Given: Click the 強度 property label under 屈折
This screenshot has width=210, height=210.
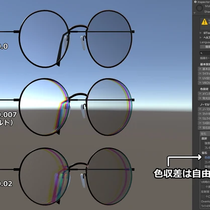Looking at the screenshot, I should pos(207,143).
